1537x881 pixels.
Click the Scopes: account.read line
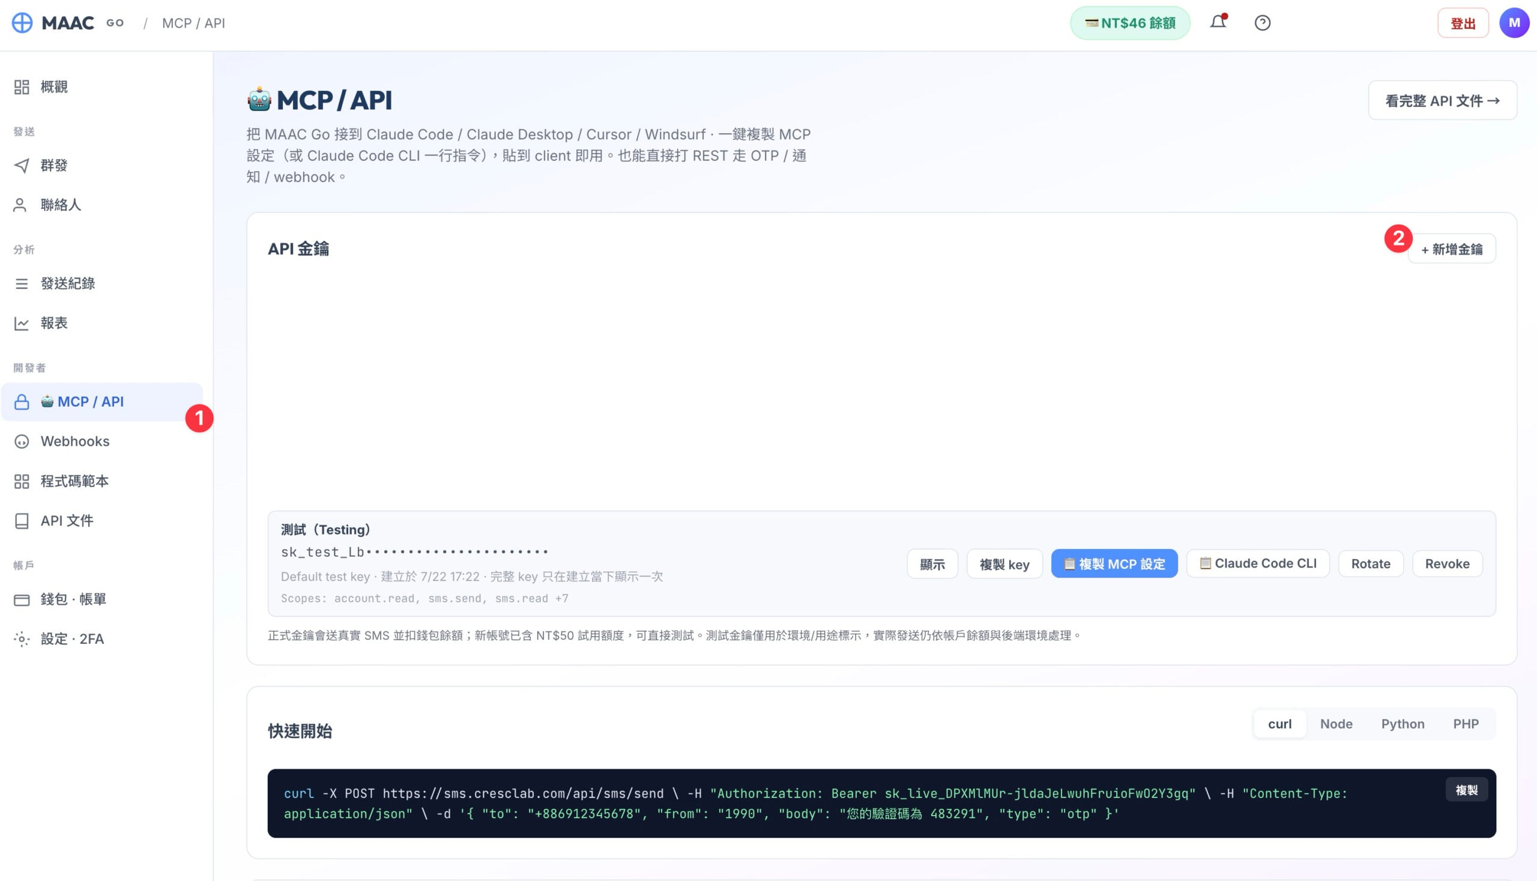tap(424, 599)
